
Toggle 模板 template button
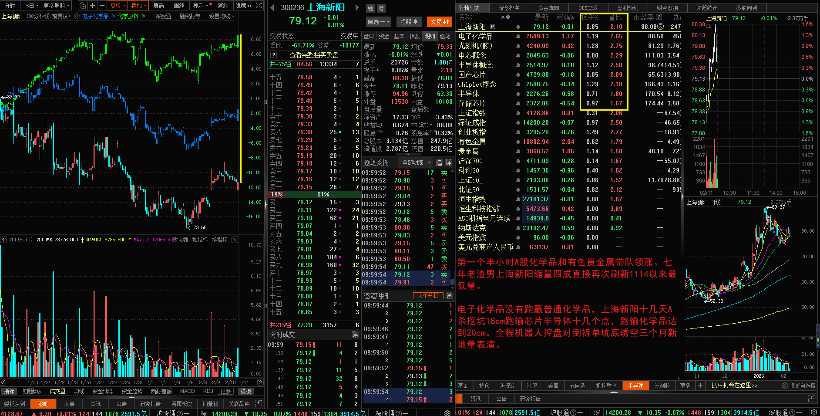click(246, 391)
